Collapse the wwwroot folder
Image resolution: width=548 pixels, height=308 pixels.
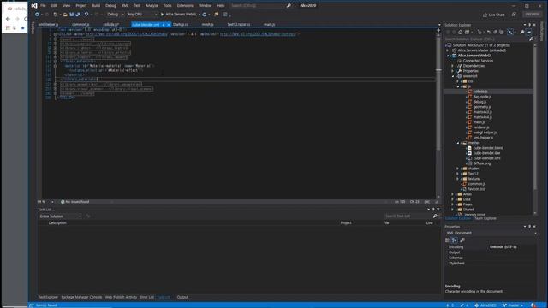453,76
